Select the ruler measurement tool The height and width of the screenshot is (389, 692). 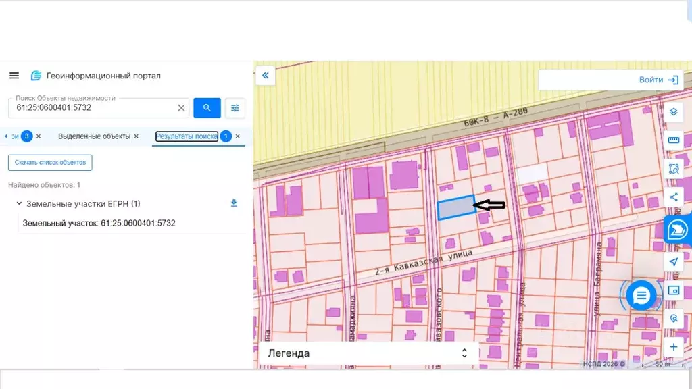pos(673,140)
